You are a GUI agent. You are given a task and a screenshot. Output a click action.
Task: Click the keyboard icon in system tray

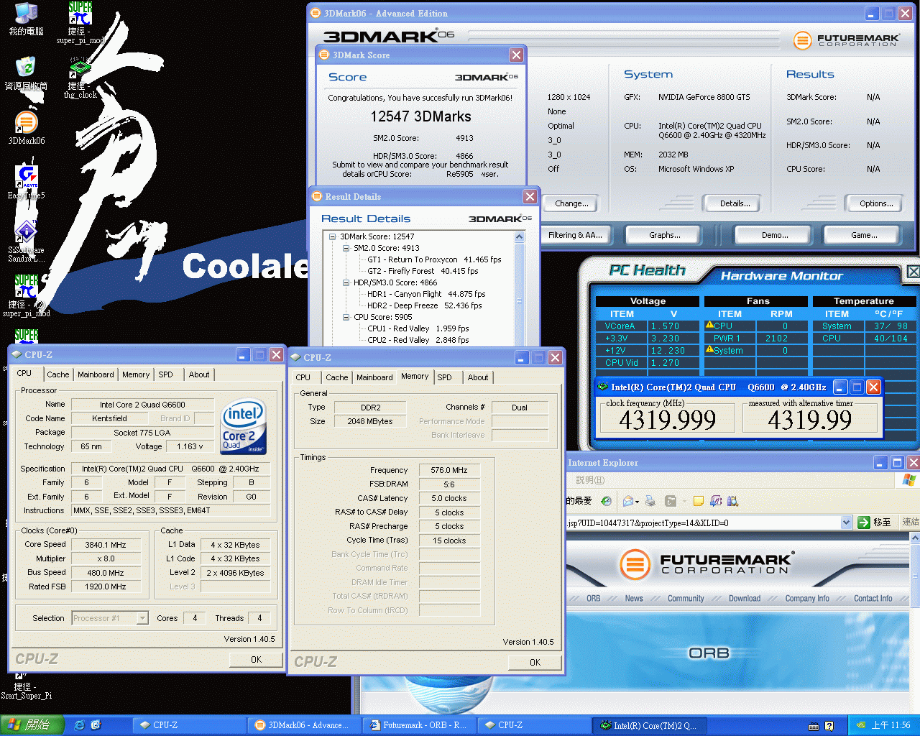814,726
